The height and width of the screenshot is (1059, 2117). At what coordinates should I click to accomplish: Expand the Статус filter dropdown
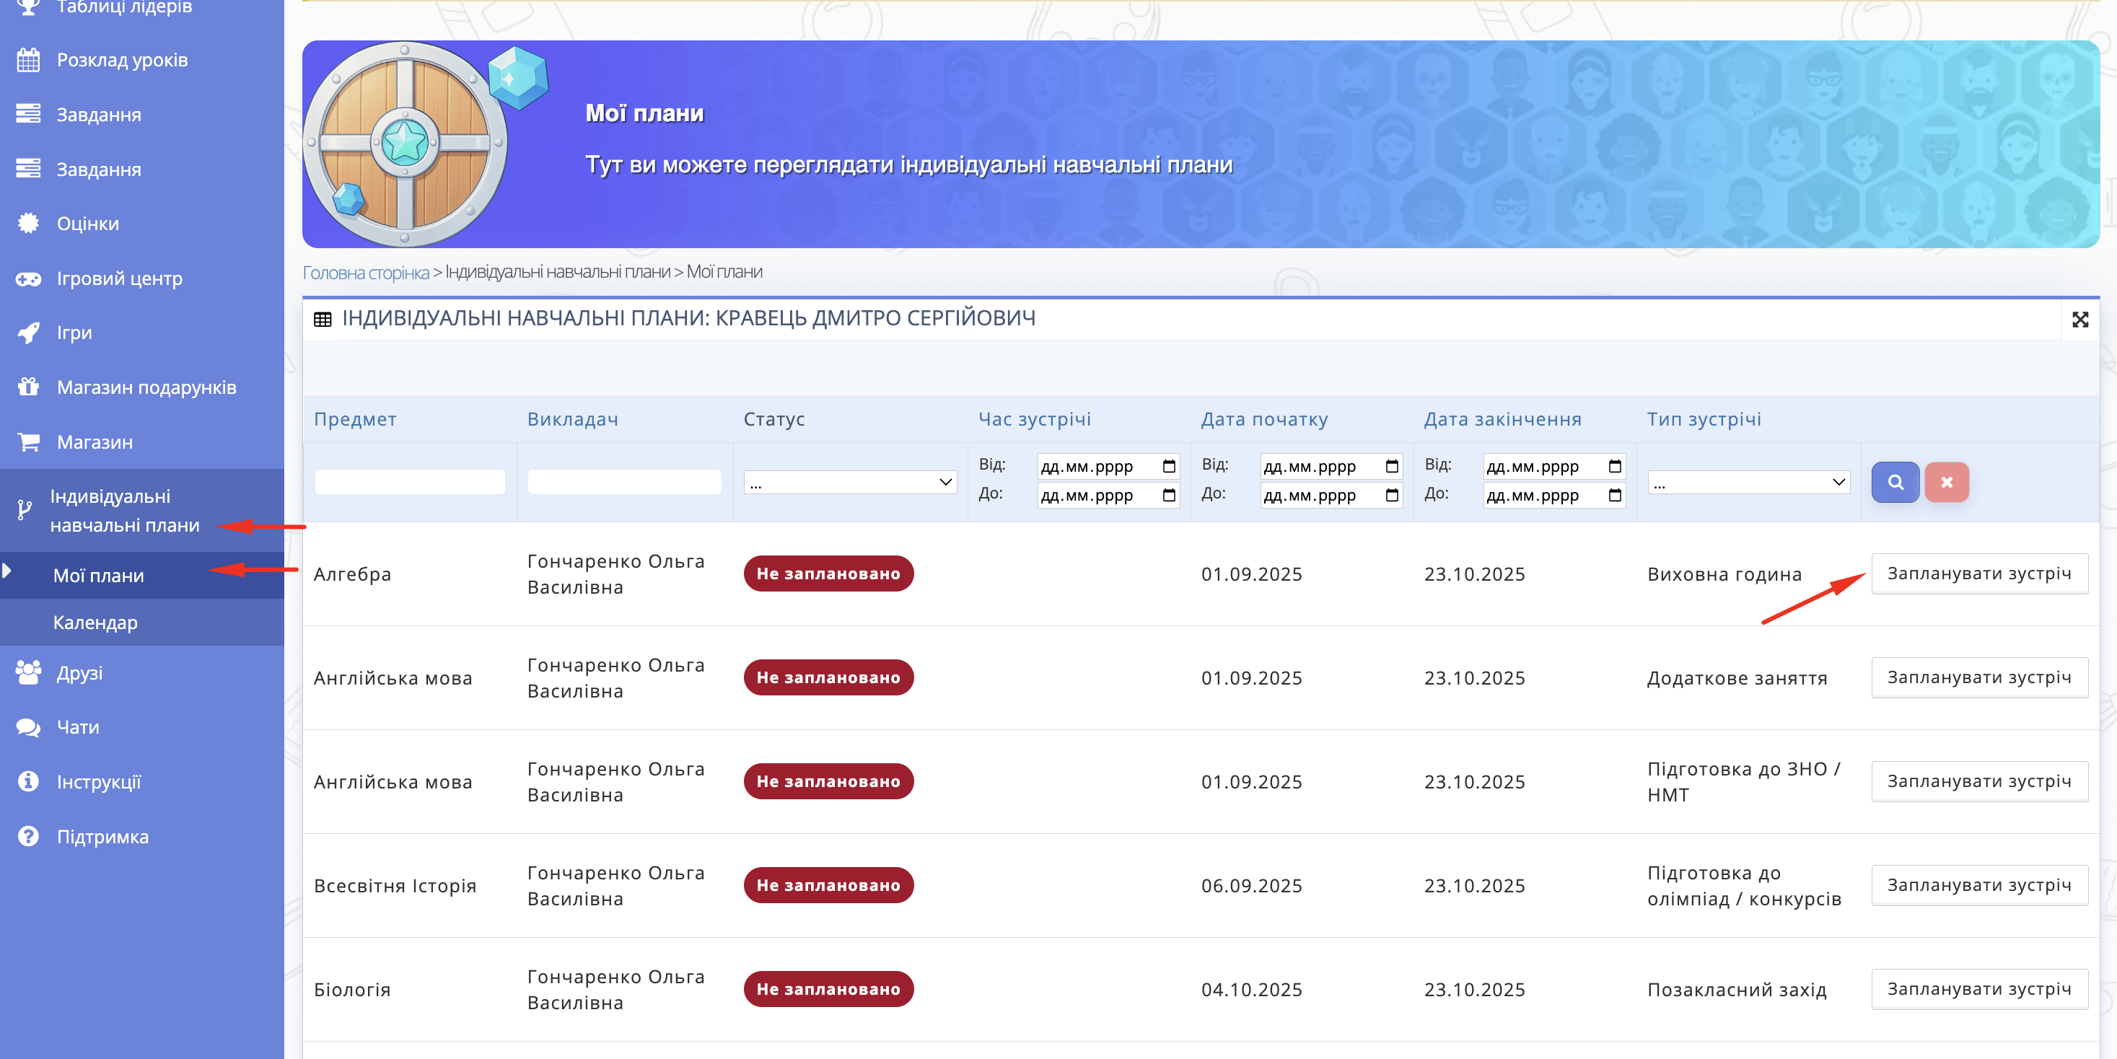pyautogui.click(x=849, y=483)
